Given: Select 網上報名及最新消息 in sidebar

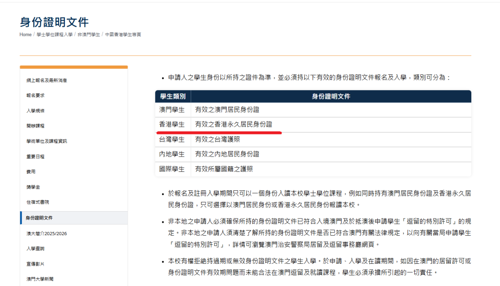Looking at the screenshot, I should click(47, 80).
